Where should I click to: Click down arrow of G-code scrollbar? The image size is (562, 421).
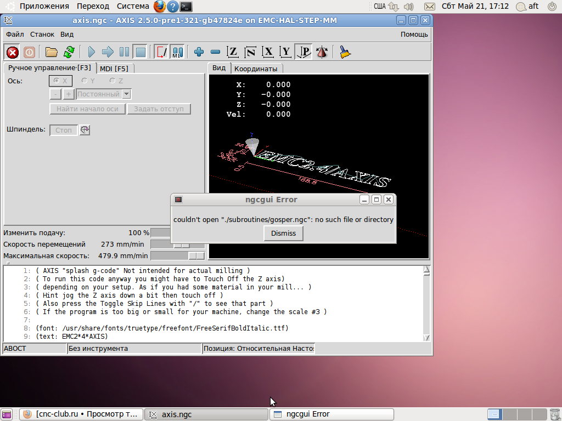(426, 337)
